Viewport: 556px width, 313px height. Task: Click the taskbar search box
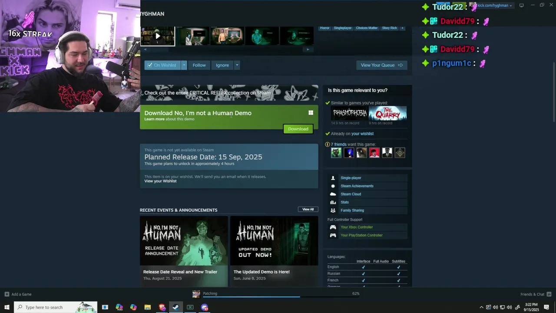point(56,307)
